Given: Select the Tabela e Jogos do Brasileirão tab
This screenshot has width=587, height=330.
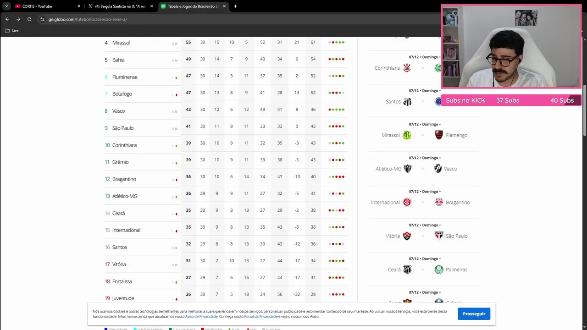Looking at the screenshot, I should tap(193, 6).
